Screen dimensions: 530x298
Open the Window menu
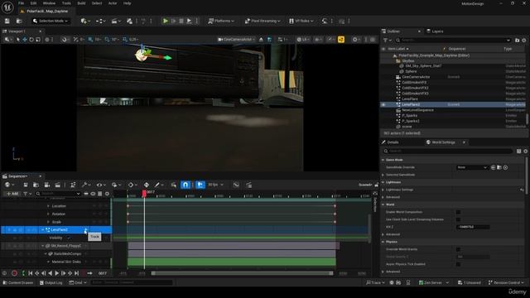[x=49, y=3]
